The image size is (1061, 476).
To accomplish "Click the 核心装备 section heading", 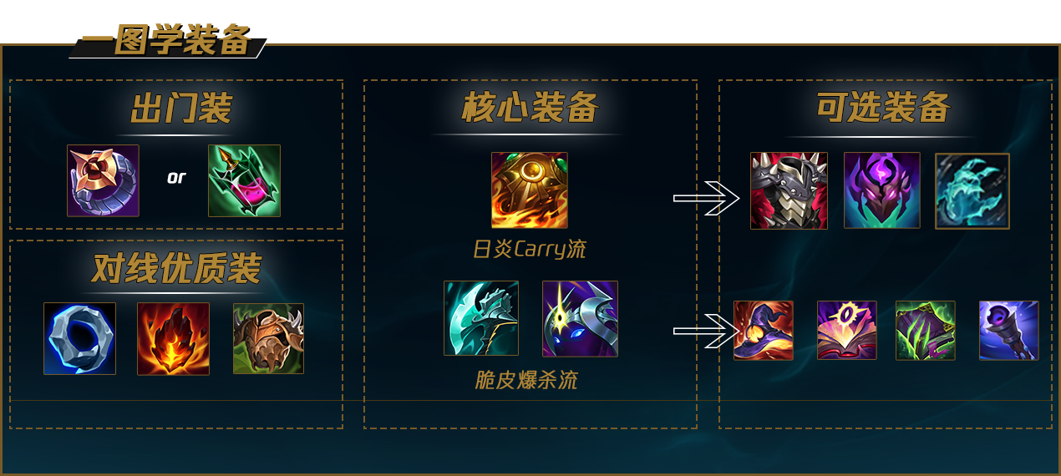I will click(530, 108).
